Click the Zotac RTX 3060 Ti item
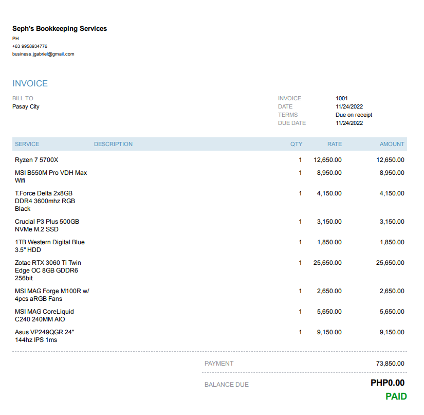424x415 pixels. [x=48, y=270]
